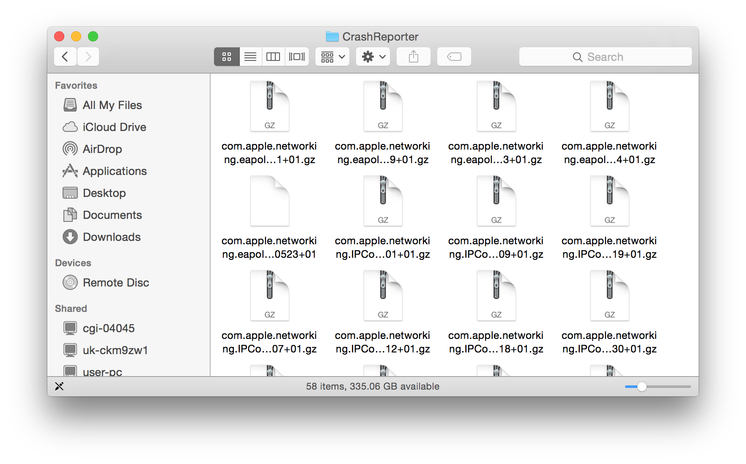This screenshot has height=464, width=746.
Task: Click the Documents sidebar icon
Action: (x=70, y=215)
